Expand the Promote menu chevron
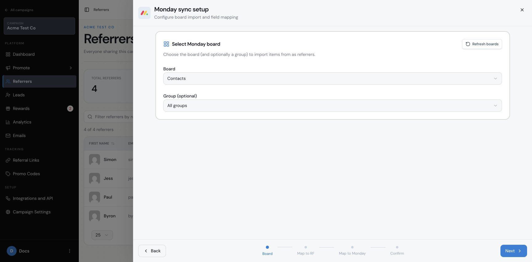 tap(71, 68)
